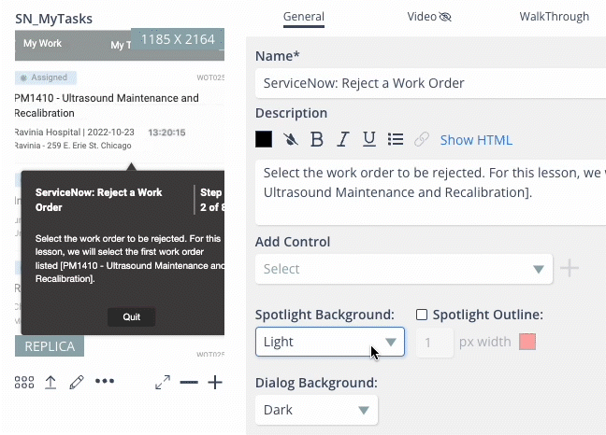
Task: Open the pink outline color swatch
Action: click(x=527, y=342)
